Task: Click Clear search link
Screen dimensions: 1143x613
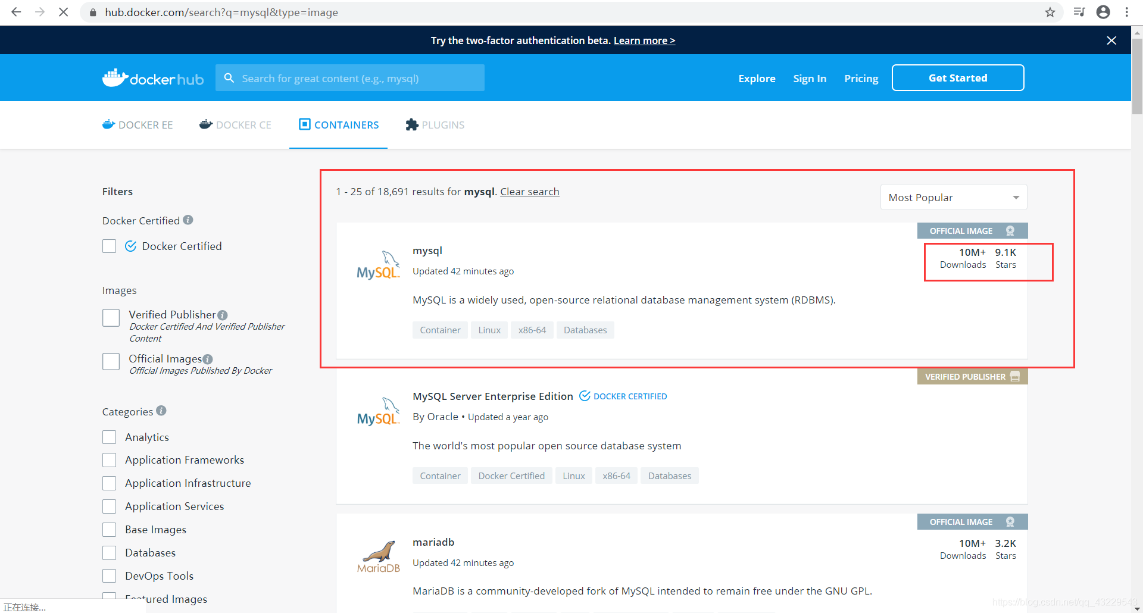Action: coord(530,192)
